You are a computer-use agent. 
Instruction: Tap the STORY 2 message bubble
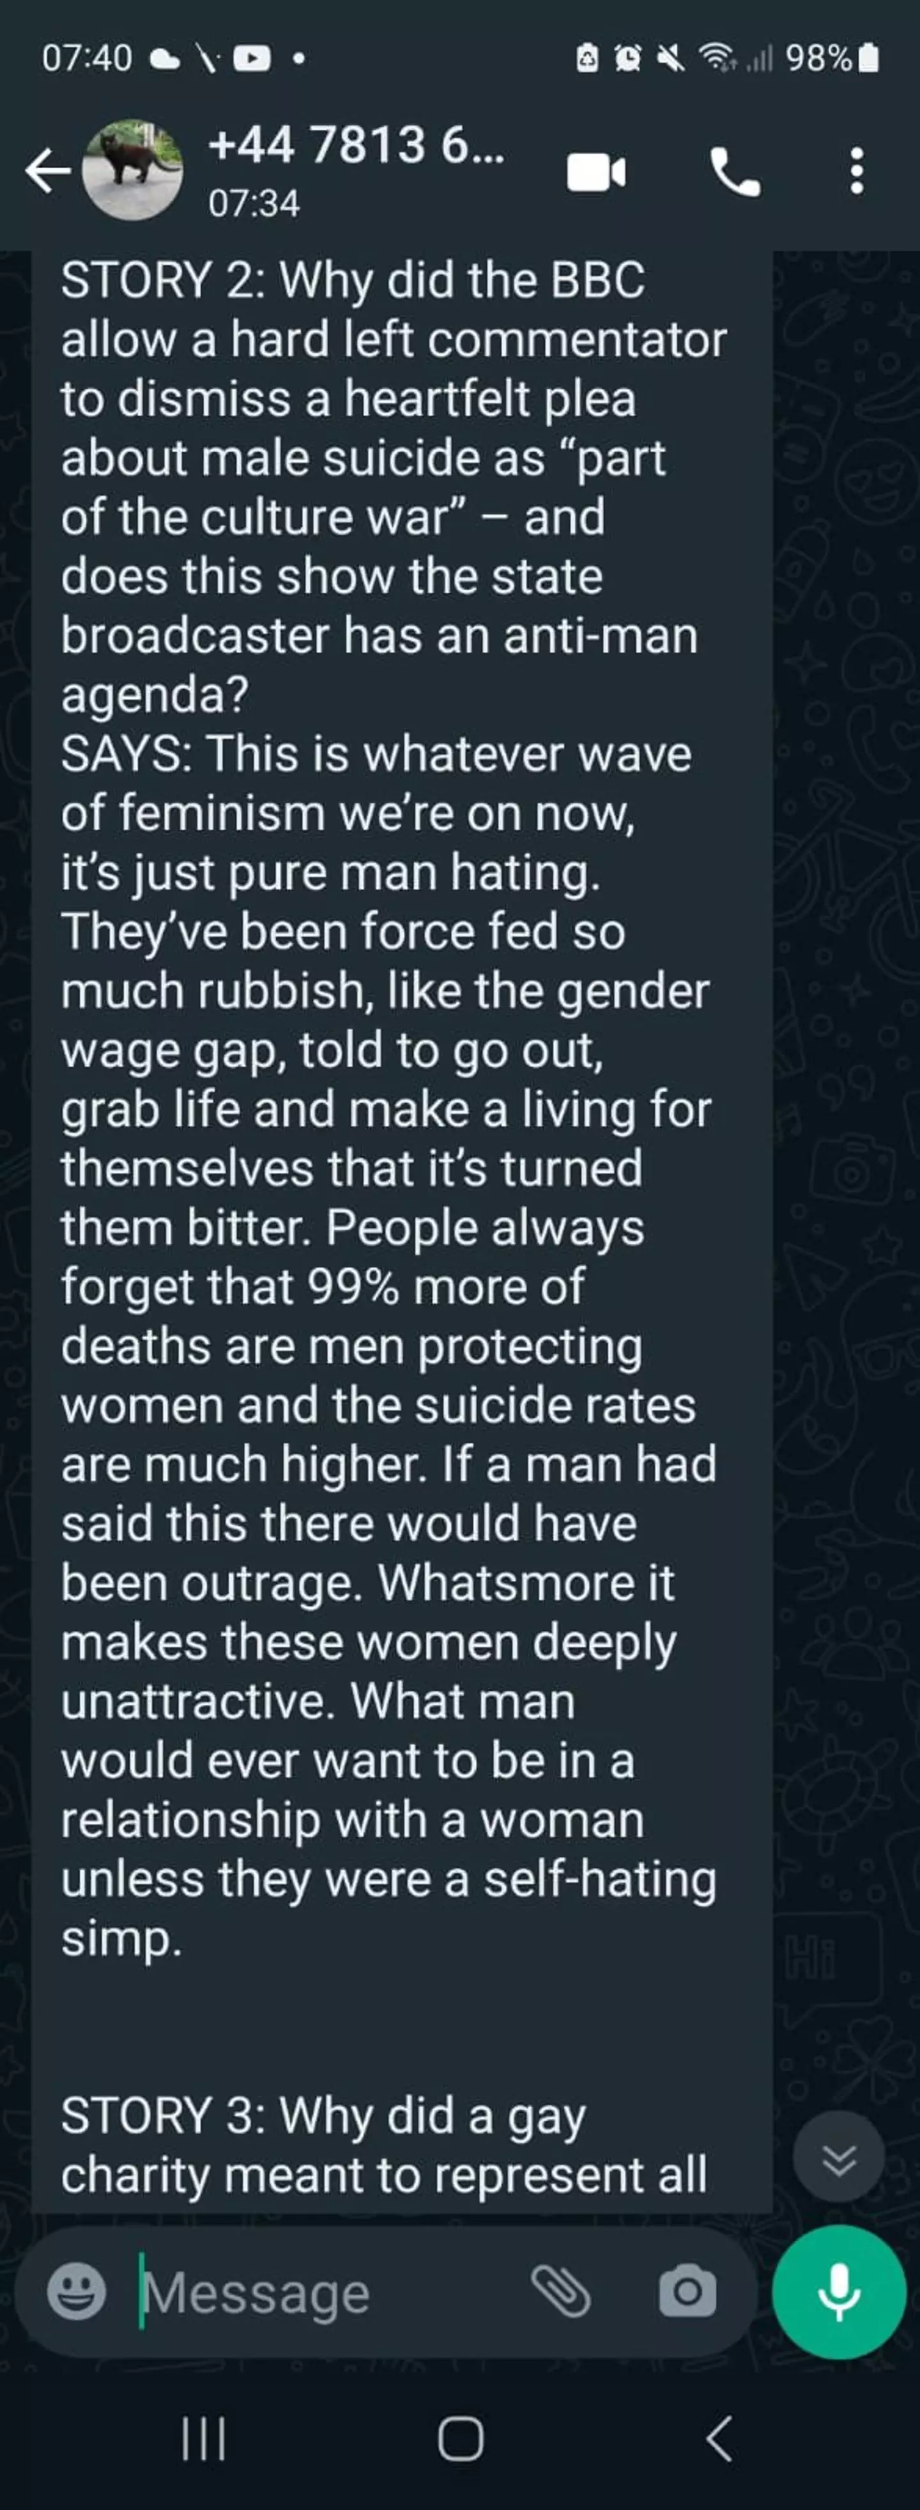pyautogui.click(x=390, y=1072)
